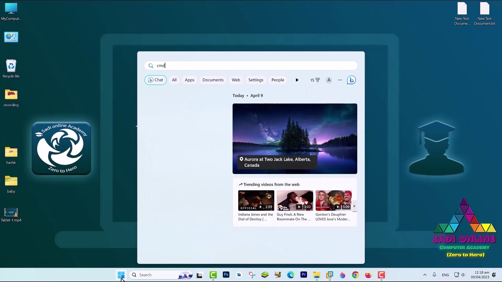
Task: Click the Windows Start button
Action: coord(121,275)
